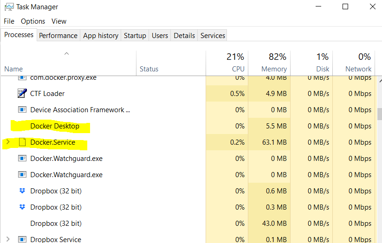382x243 pixels.
Task: Switch to the Services tab
Action: click(x=213, y=36)
